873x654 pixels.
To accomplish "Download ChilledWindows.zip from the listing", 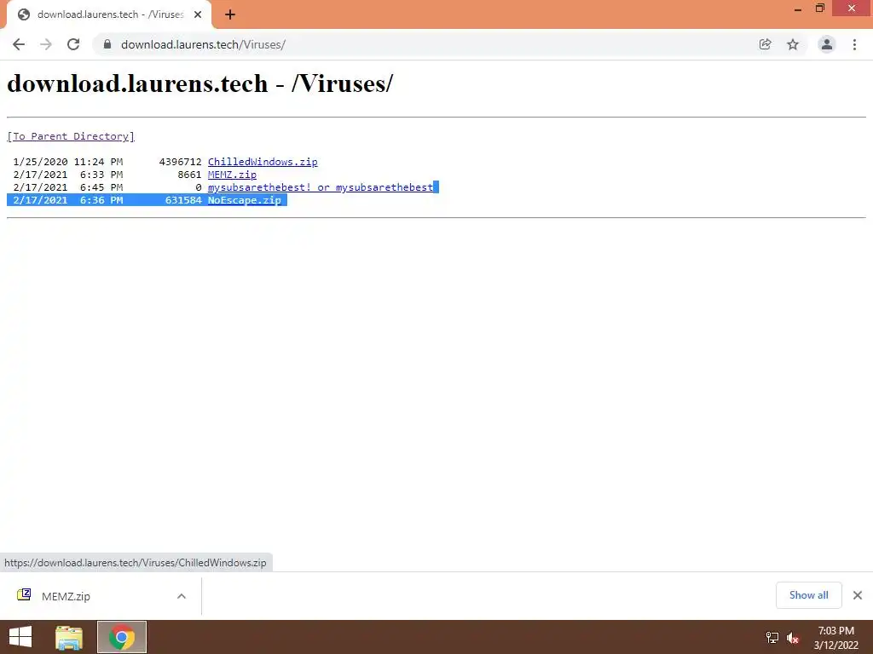I will pos(263,162).
